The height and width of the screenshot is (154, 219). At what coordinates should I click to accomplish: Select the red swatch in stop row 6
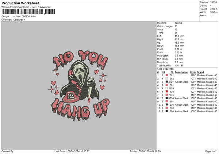167,92
